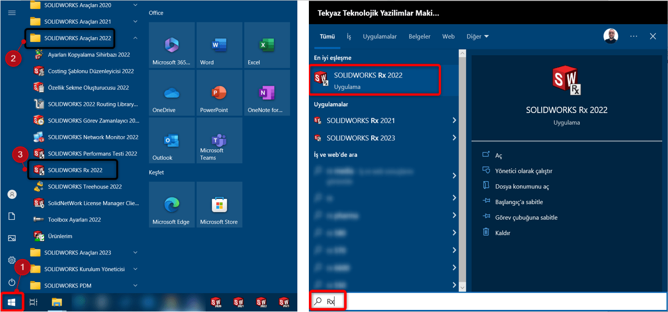Select the Belgeler search tab
Image resolution: width=668 pixels, height=312 pixels.
click(x=419, y=37)
